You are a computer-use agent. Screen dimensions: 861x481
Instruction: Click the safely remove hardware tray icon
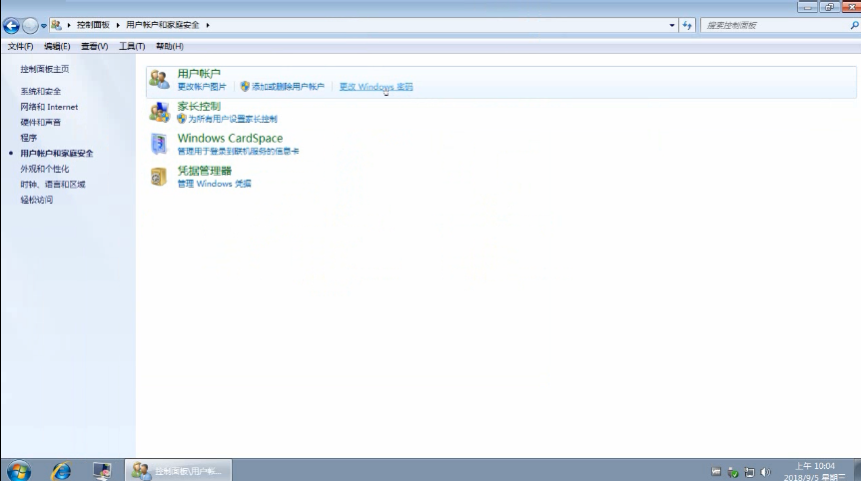(x=733, y=472)
